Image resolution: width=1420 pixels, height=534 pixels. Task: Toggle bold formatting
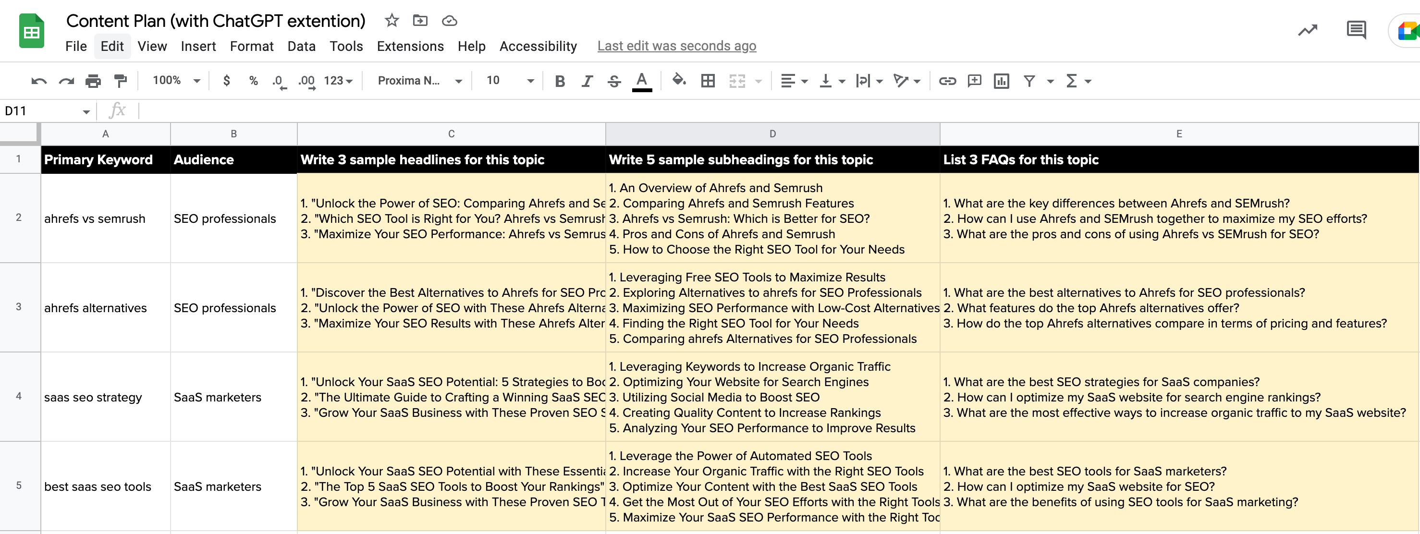pos(560,81)
